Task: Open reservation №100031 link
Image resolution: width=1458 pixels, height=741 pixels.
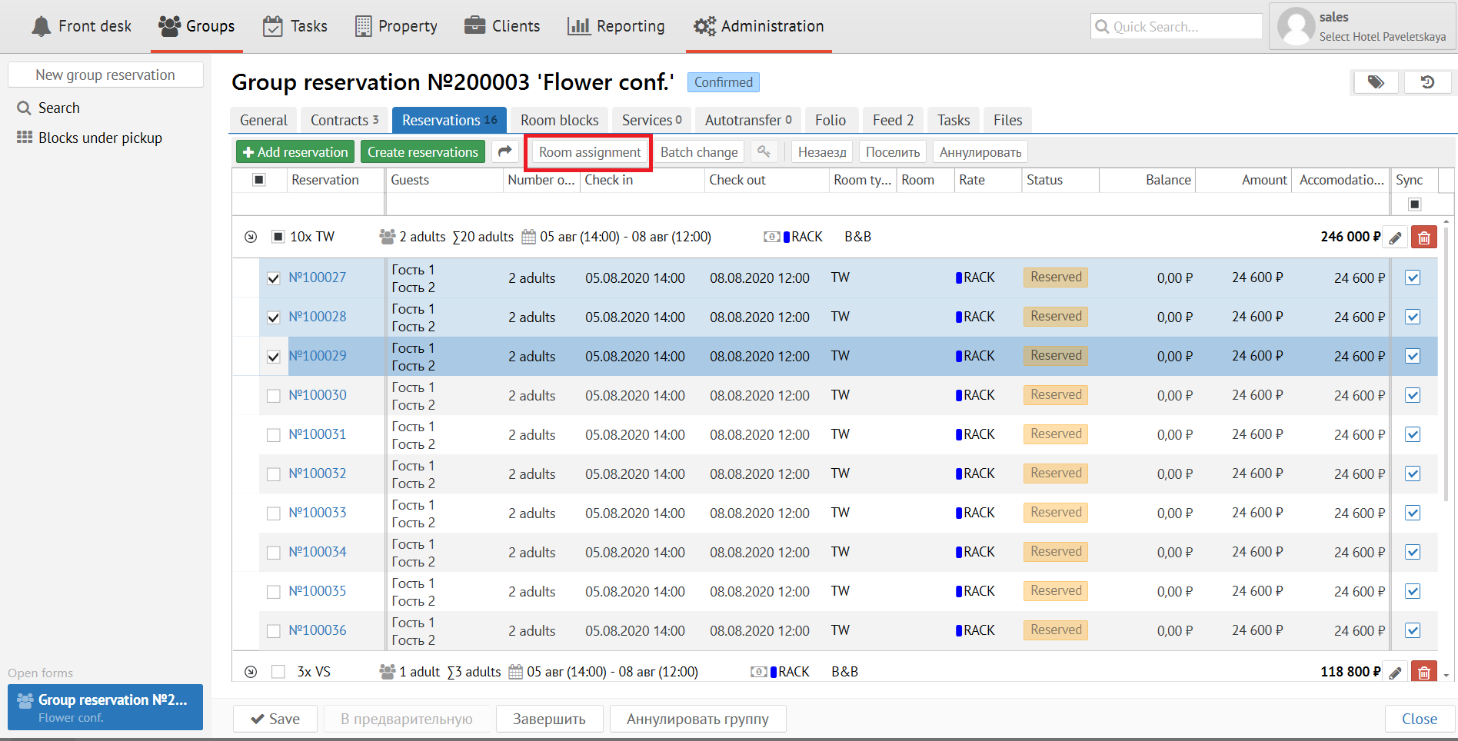Action: (x=318, y=434)
